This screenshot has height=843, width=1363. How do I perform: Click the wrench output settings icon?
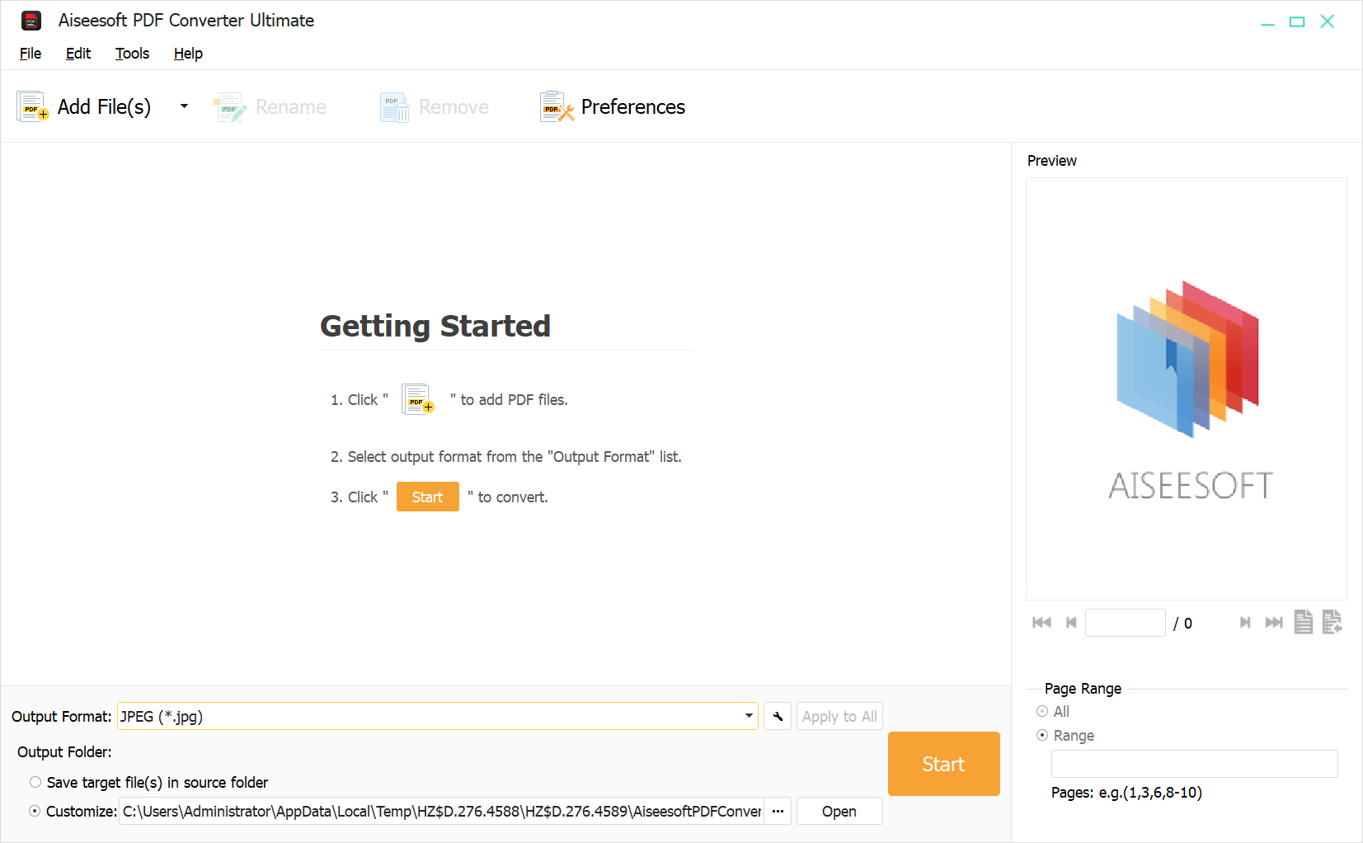coord(778,716)
